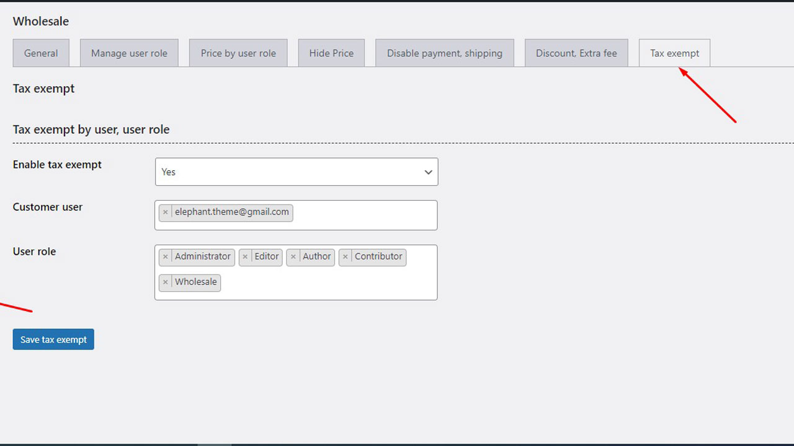Image resolution: width=794 pixels, height=446 pixels.
Task: Remove the Editor role tag
Action: coord(245,256)
